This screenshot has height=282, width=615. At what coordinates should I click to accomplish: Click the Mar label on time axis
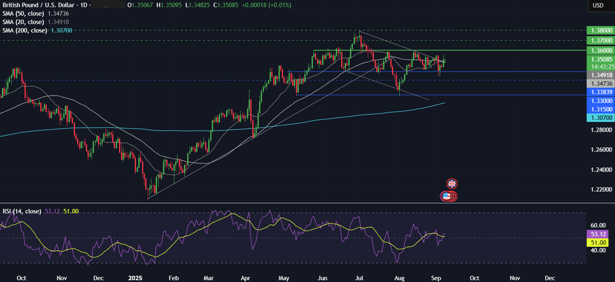208,277
